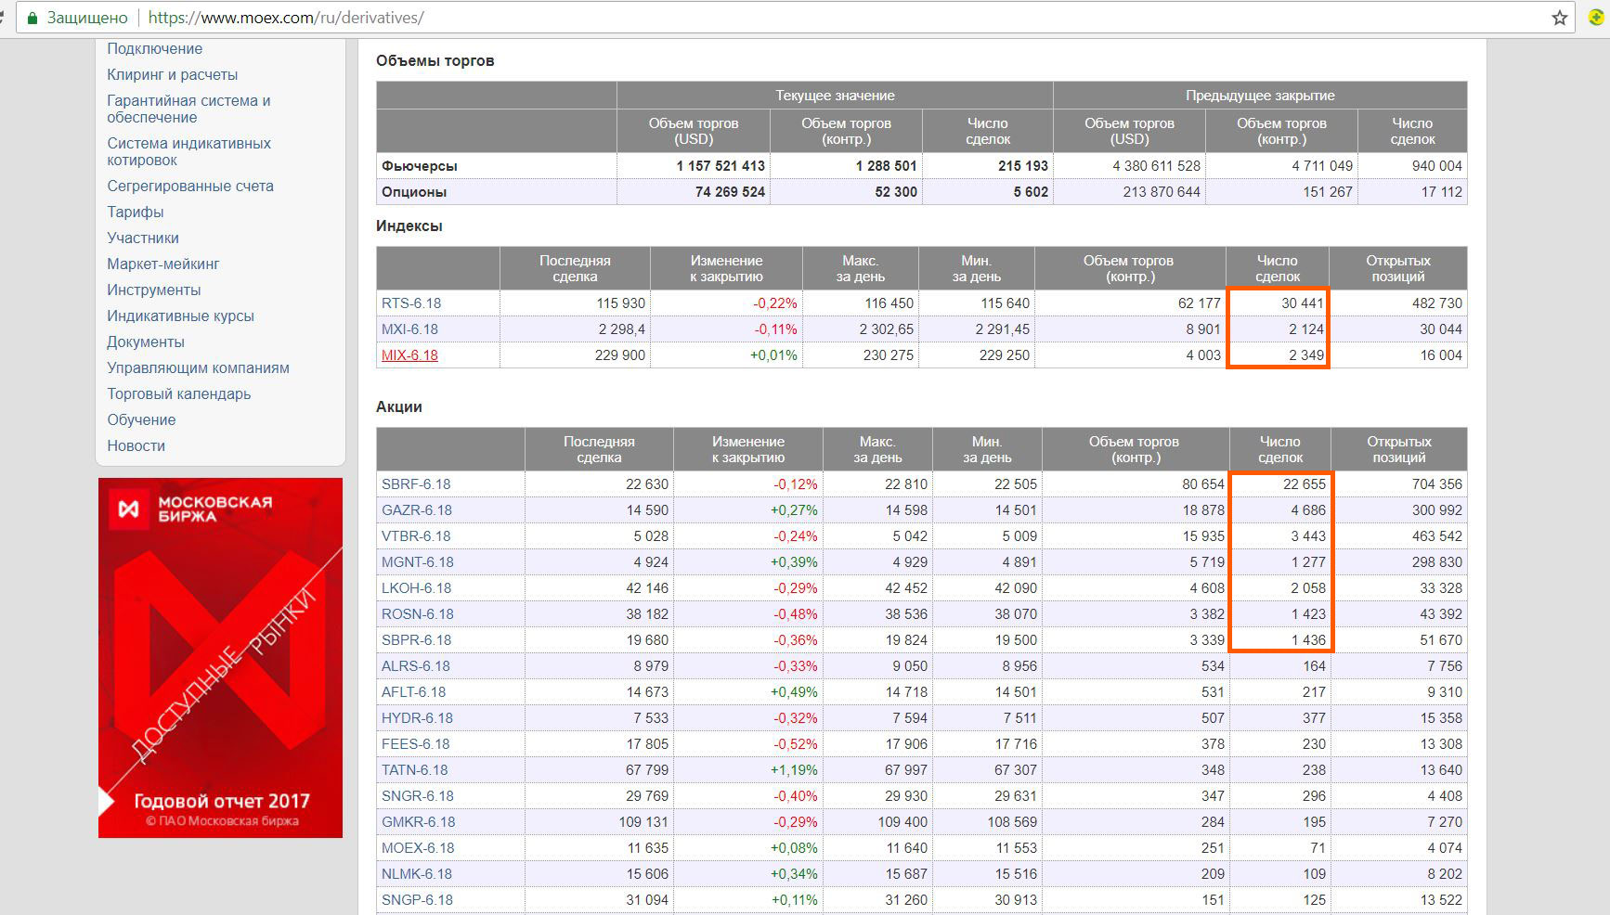Open Новости in the sidebar
Viewport: 1610px width, 915px height.
[x=136, y=445]
